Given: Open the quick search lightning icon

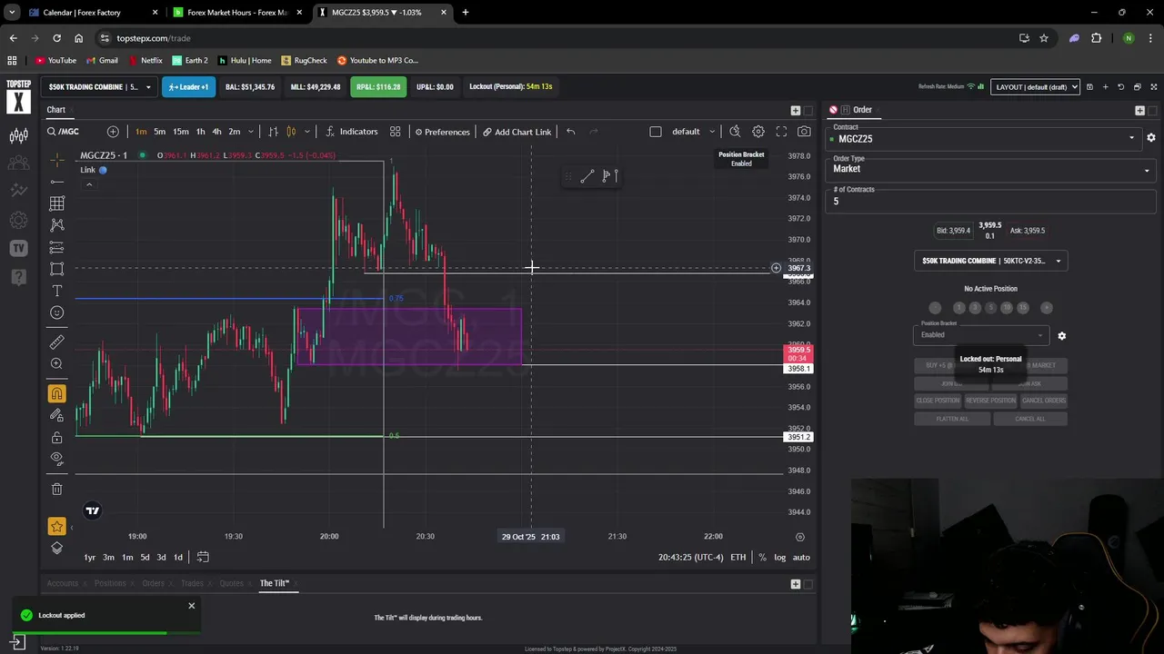Looking at the screenshot, I should pos(735,132).
